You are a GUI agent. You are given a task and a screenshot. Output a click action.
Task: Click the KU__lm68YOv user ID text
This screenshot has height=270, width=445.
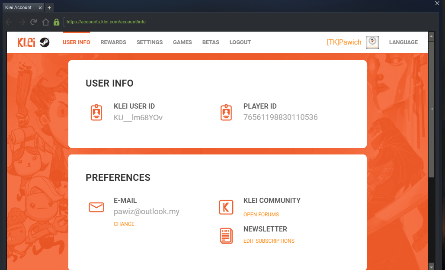(x=138, y=118)
